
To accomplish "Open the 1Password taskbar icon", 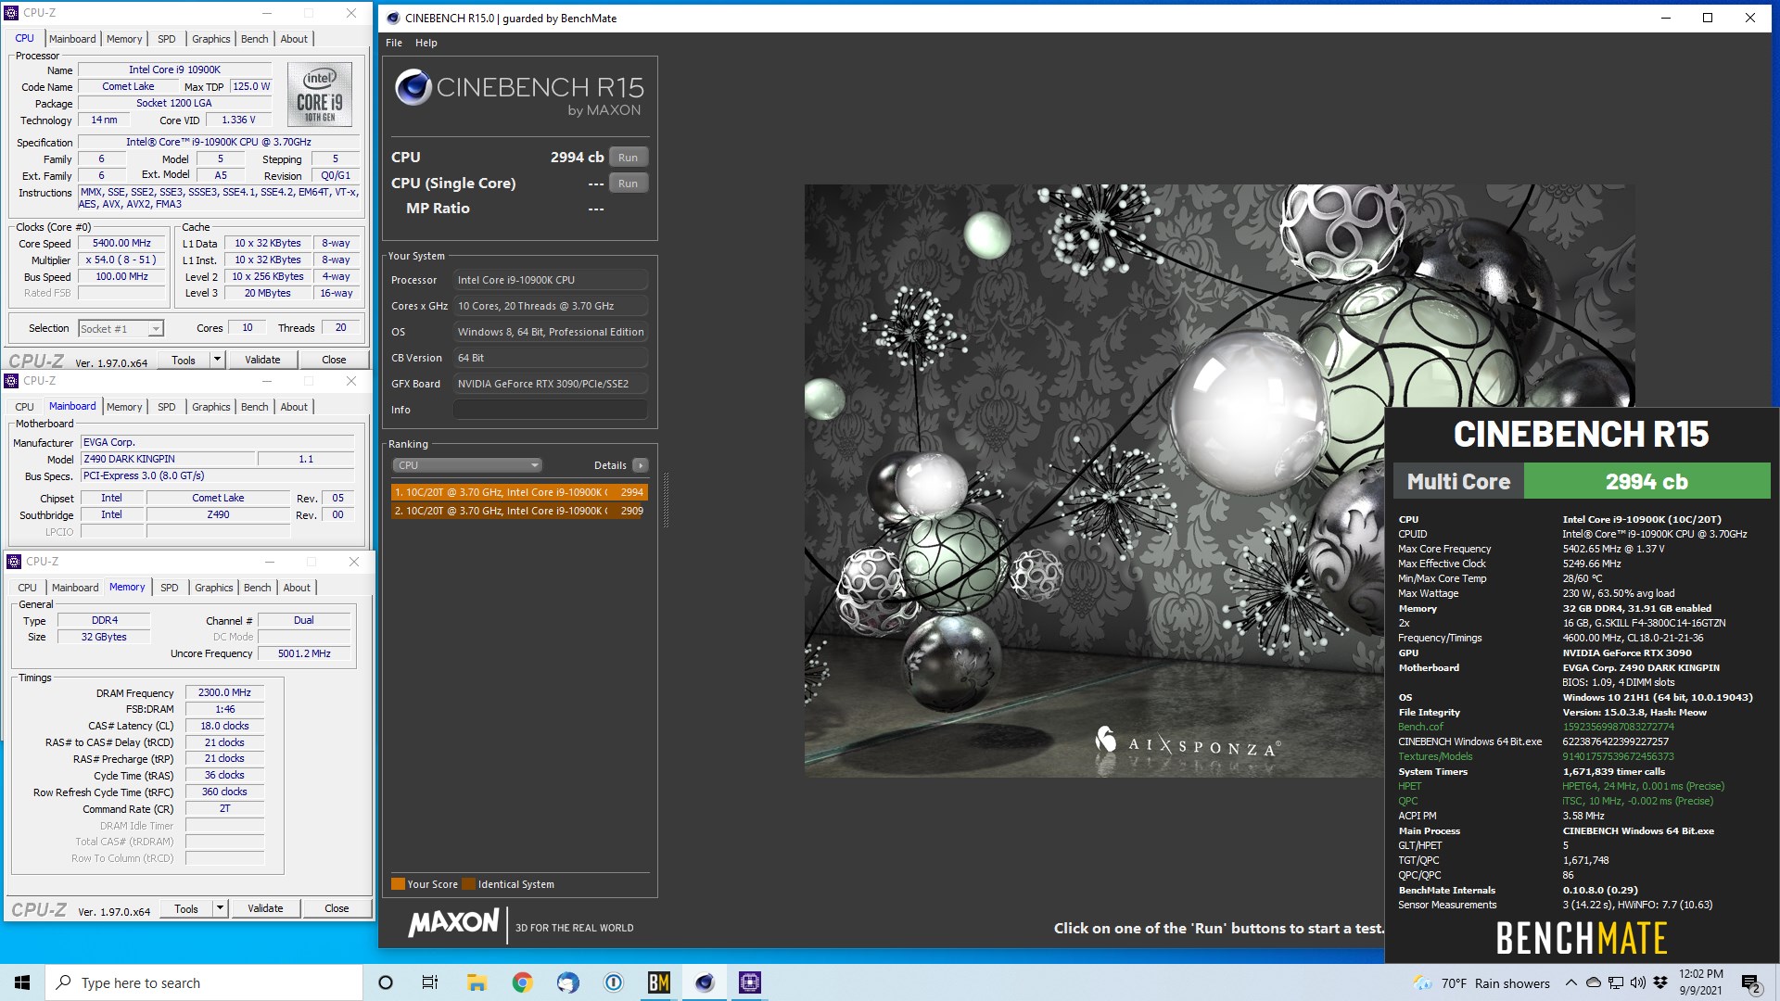I will pyautogui.click(x=613, y=982).
